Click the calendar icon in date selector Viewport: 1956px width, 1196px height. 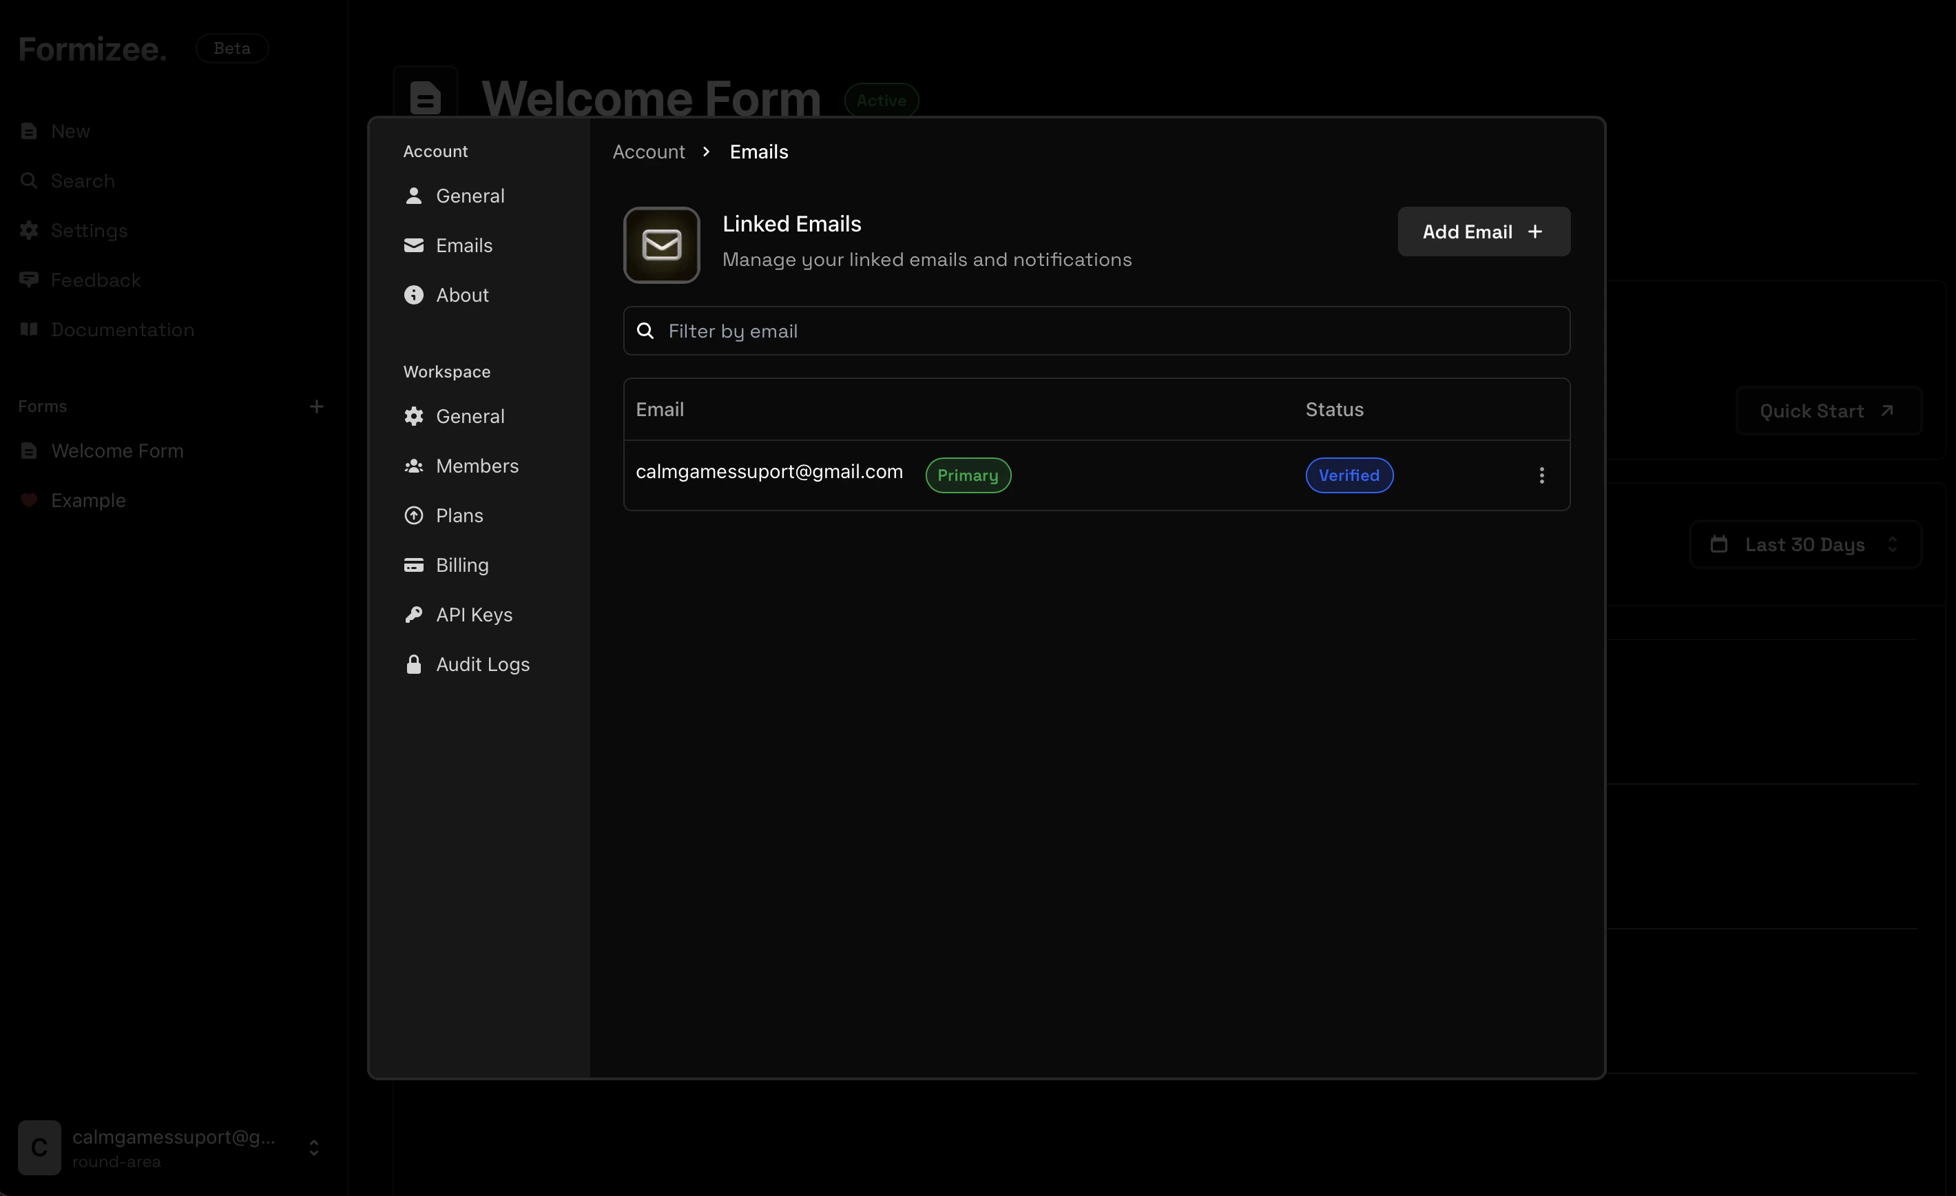coord(1718,544)
